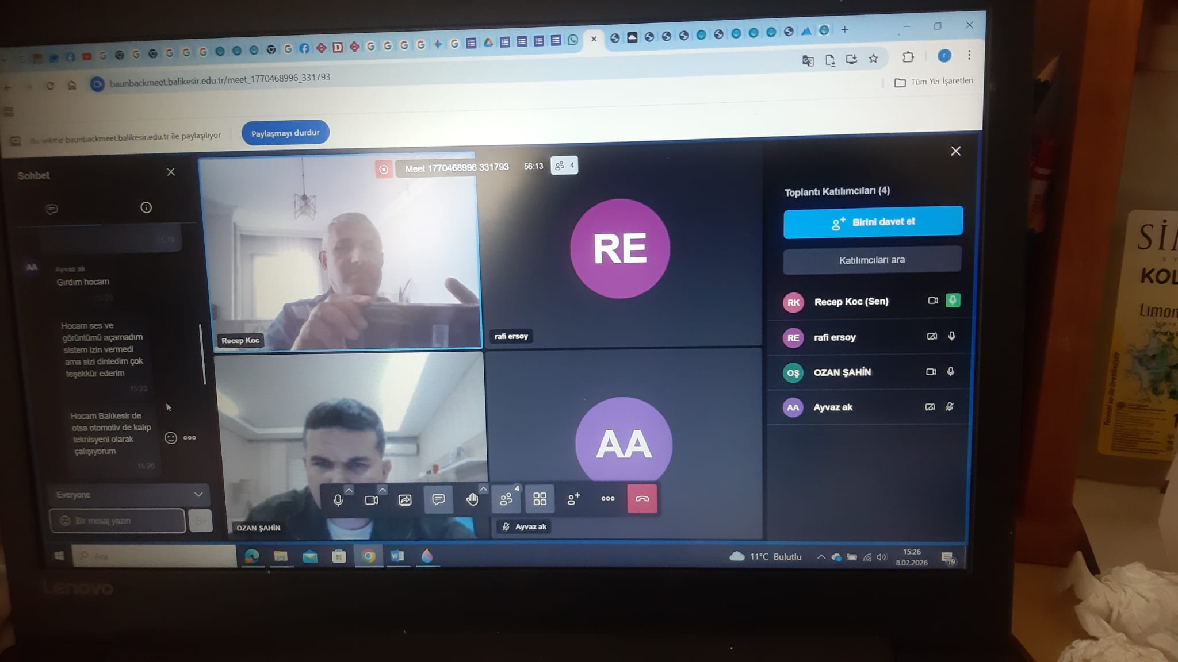Click the address bar URL
This screenshot has width=1178, height=662.
(220, 81)
